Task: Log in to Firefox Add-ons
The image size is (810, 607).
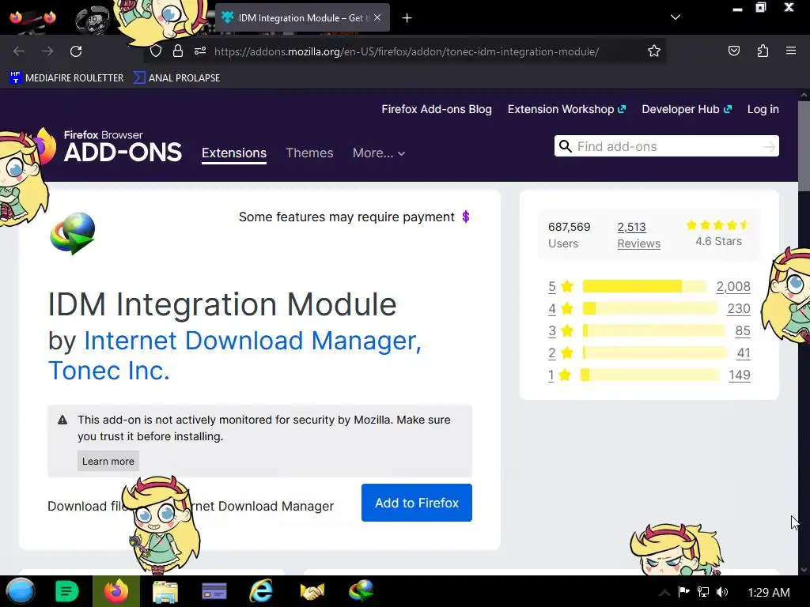Action: (x=763, y=109)
